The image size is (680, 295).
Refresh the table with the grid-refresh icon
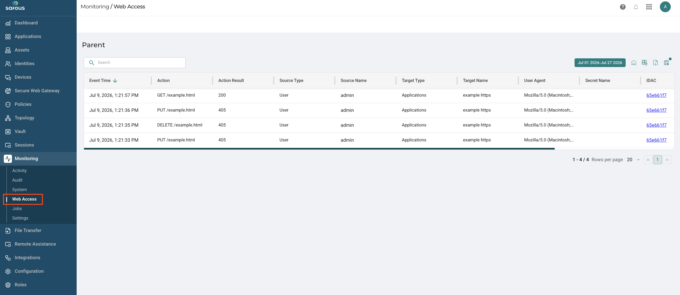[x=645, y=63]
